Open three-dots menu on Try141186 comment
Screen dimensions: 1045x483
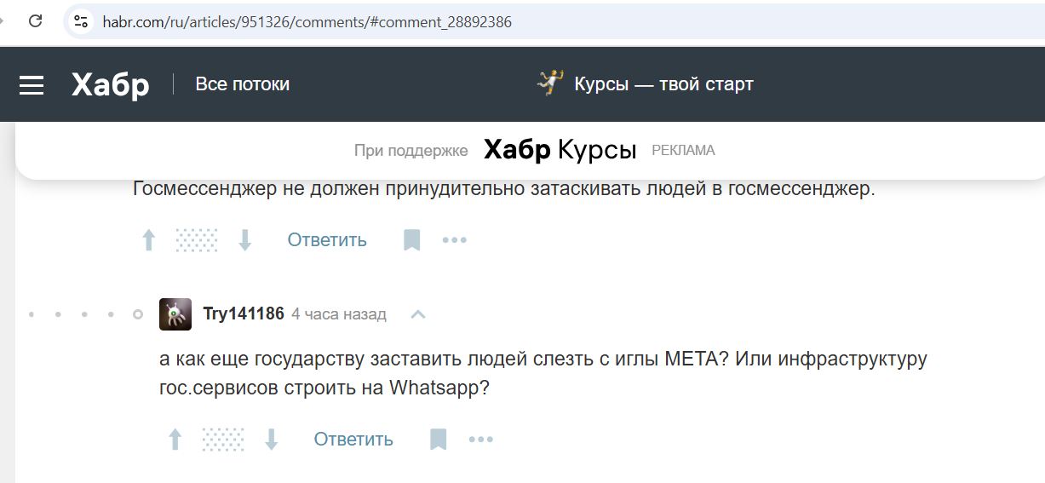tap(481, 440)
